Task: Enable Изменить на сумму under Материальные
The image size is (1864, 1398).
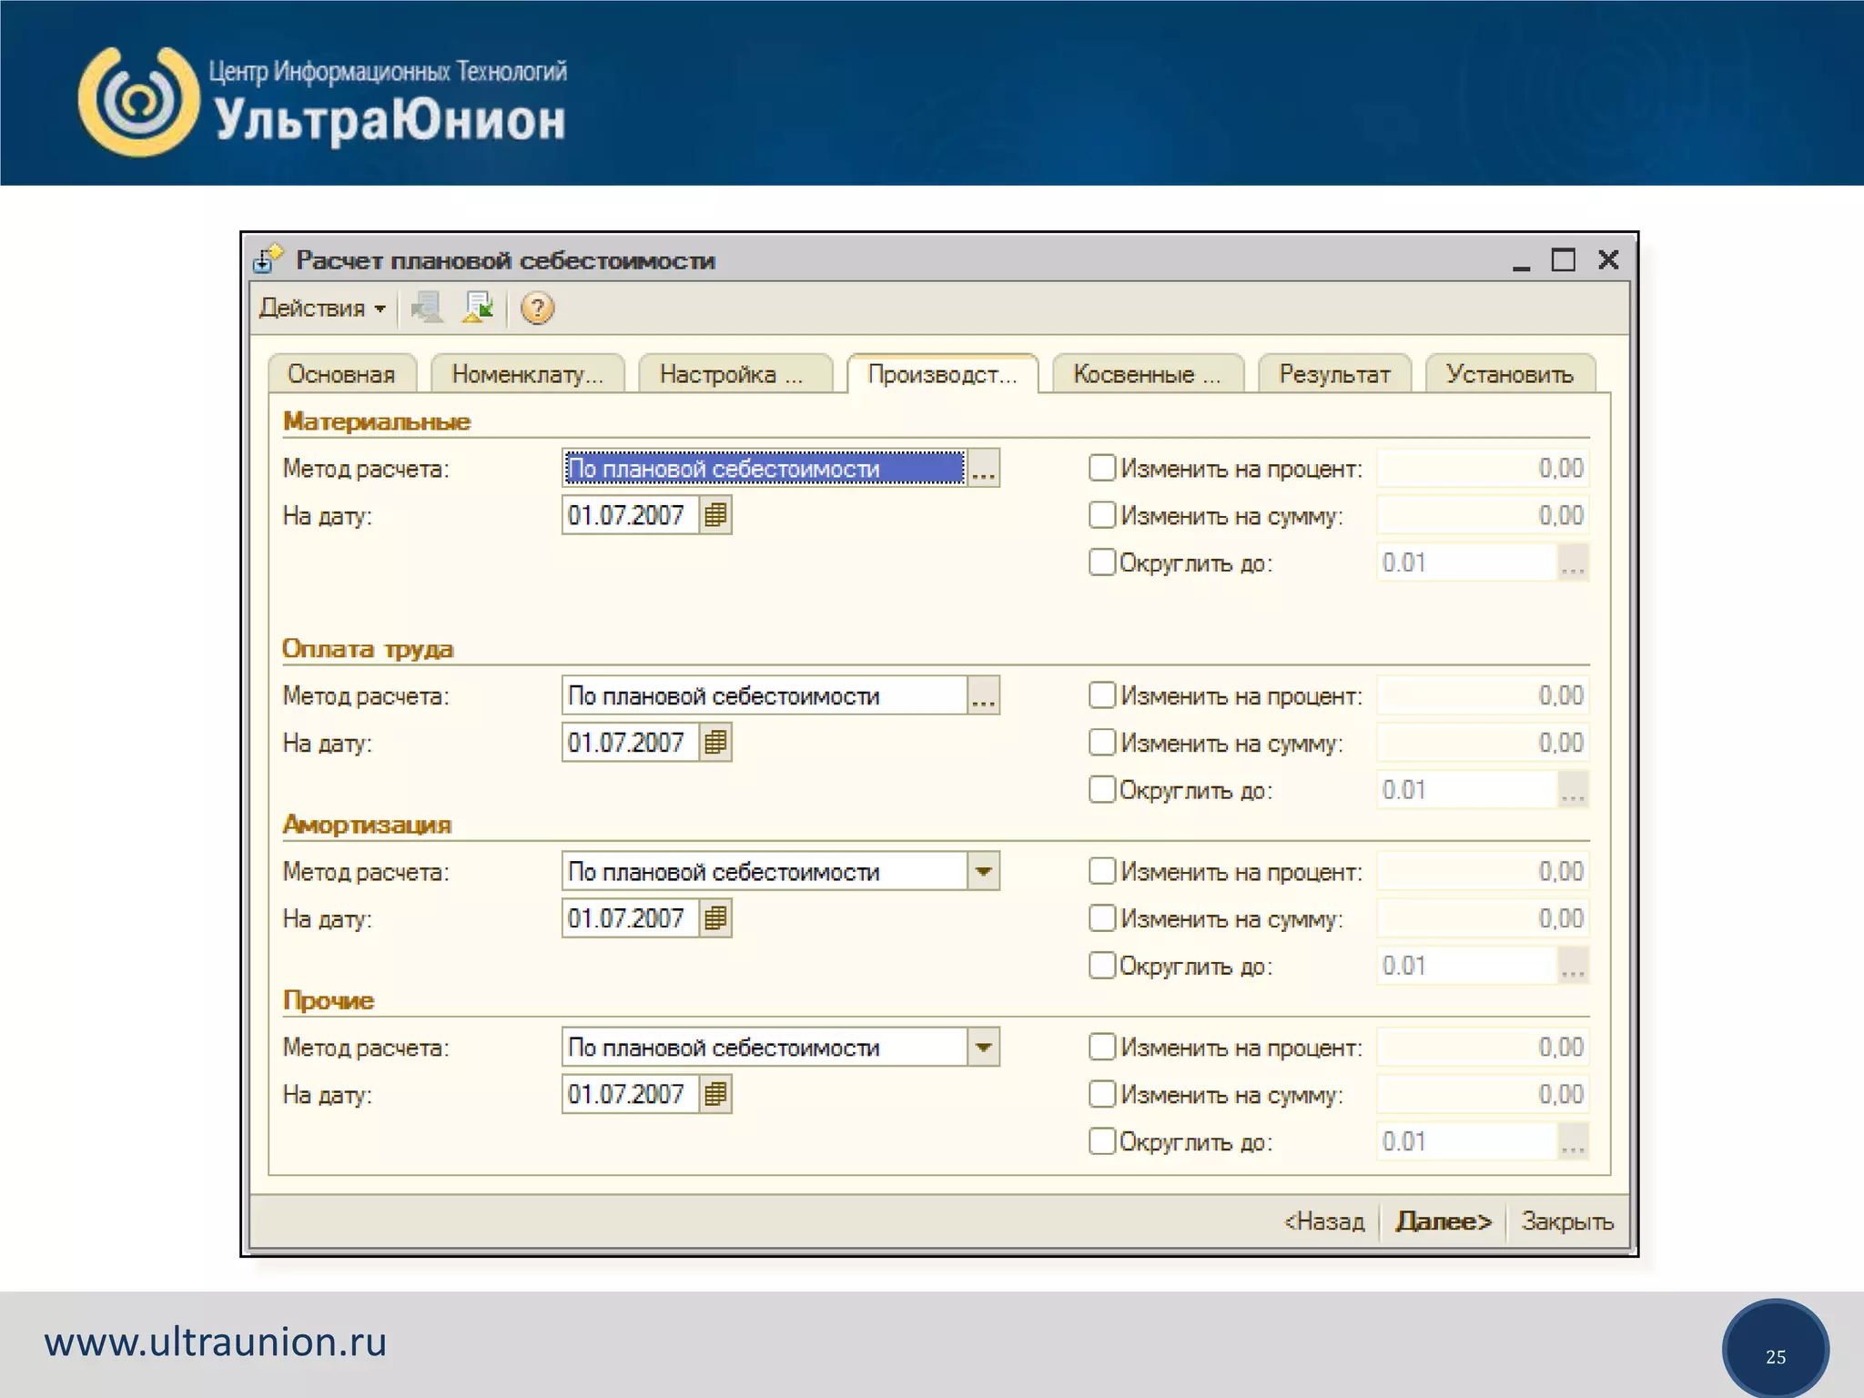Action: pos(1101,515)
